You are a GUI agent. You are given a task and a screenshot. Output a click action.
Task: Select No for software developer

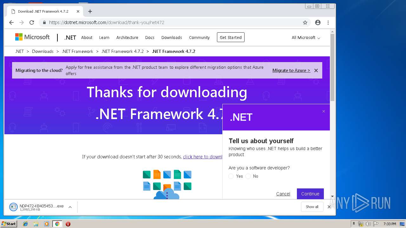(248, 176)
